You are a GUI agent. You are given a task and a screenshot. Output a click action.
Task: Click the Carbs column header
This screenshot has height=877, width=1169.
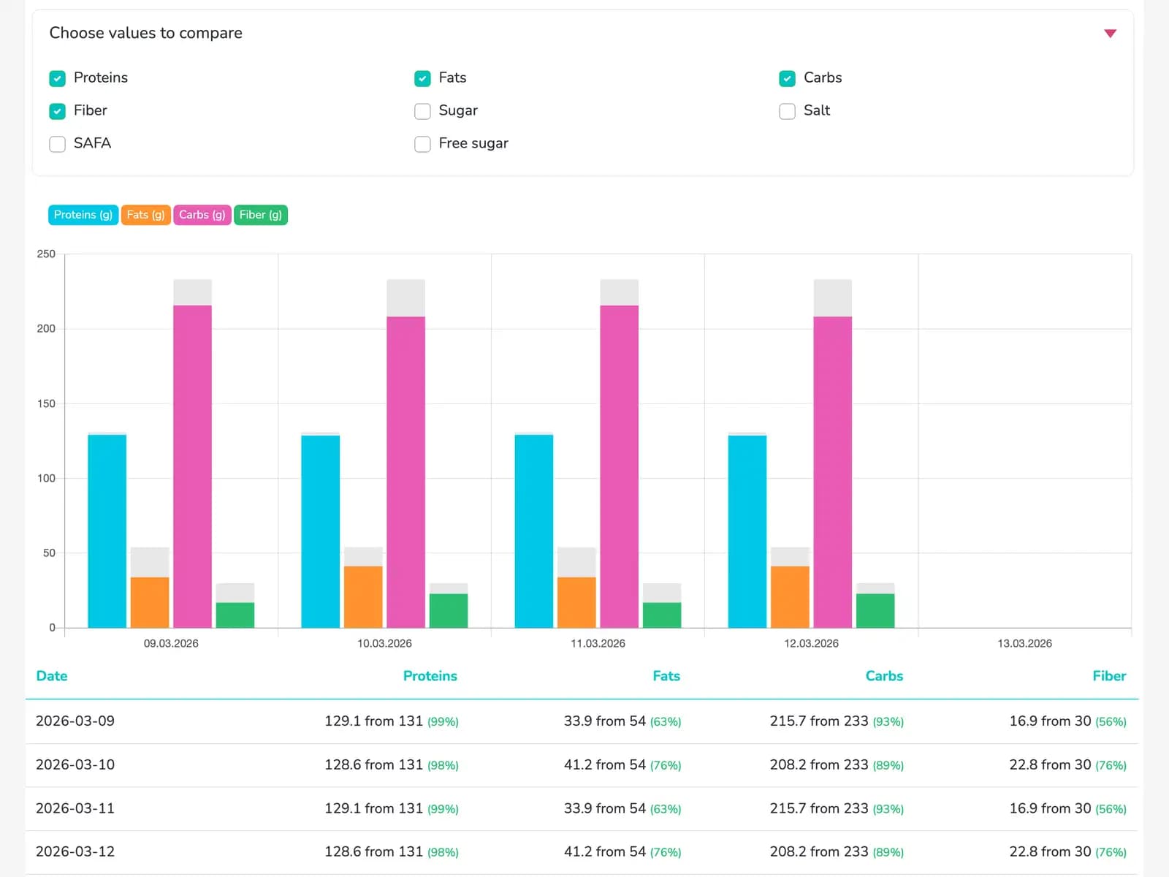coord(884,676)
